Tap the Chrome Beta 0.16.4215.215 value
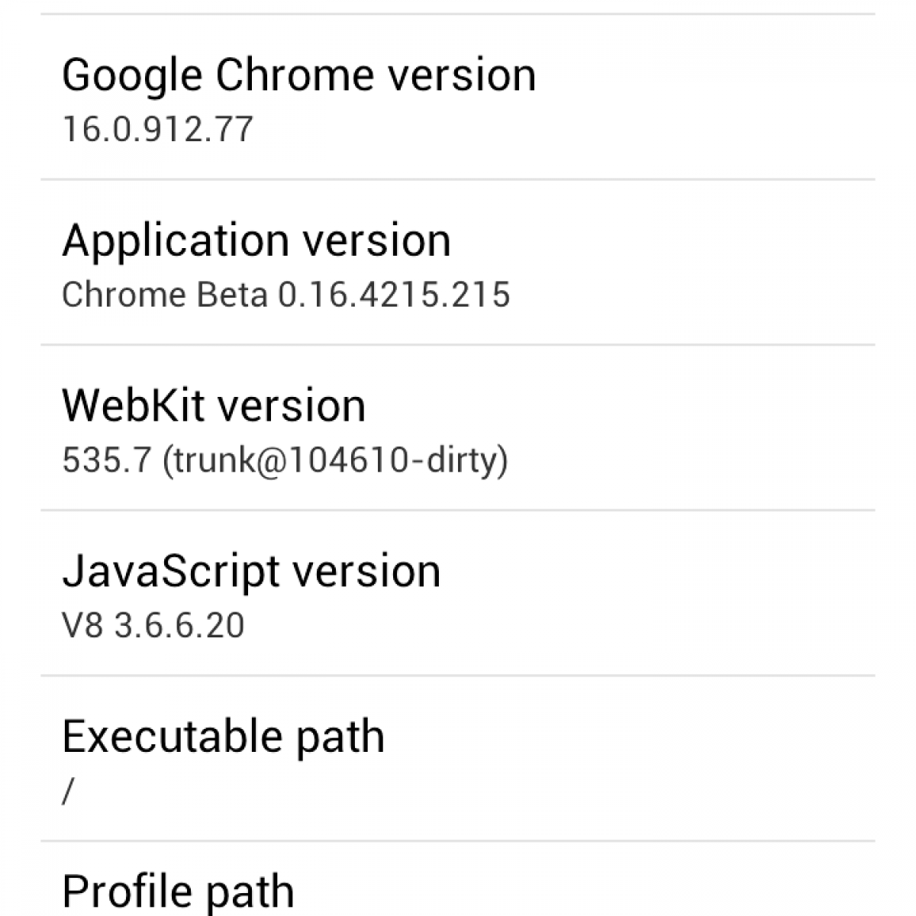This screenshot has width=916, height=916. pyautogui.click(x=285, y=295)
